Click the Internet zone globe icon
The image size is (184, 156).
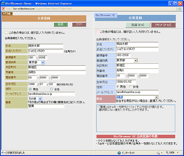click(x=119, y=153)
